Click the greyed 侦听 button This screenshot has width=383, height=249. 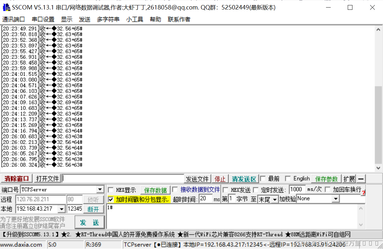(x=93, y=200)
